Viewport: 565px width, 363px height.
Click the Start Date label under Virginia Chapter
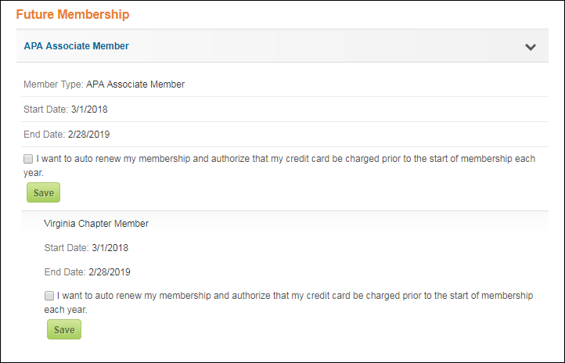click(x=67, y=248)
